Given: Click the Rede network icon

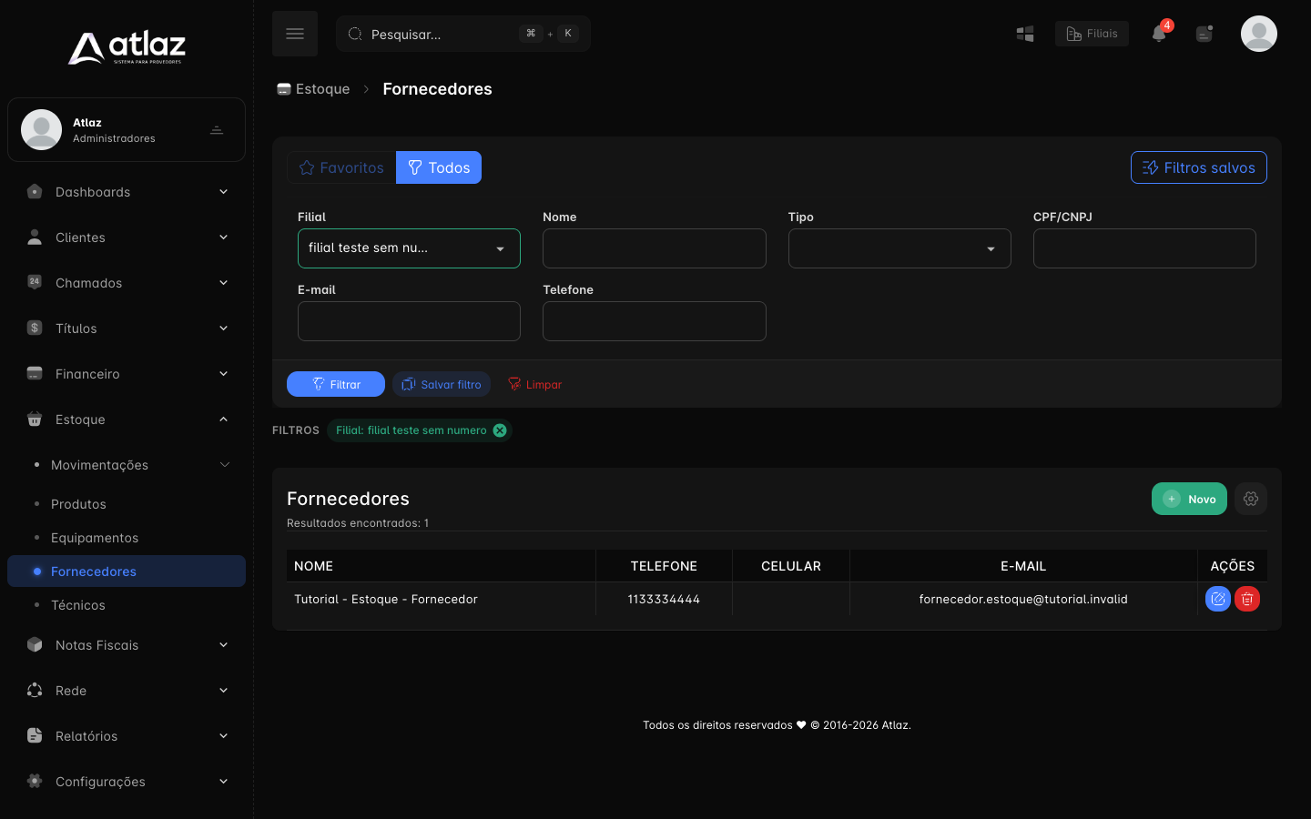Looking at the screenshot, I should (35, 690).
